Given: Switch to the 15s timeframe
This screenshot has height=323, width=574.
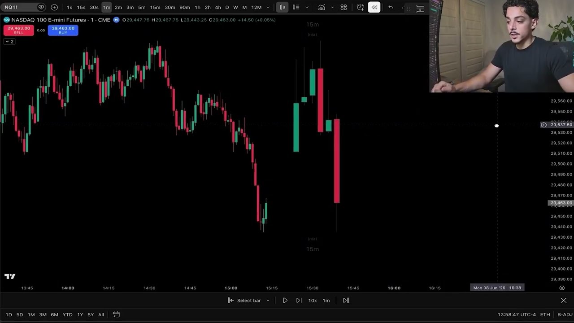Looking at the screenshot, I should (81, 7).
